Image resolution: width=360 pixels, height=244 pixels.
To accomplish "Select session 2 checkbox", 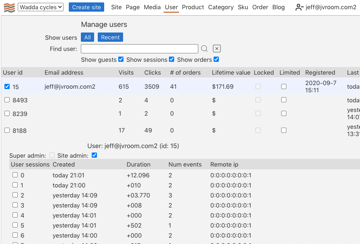I will click(15, 195).
